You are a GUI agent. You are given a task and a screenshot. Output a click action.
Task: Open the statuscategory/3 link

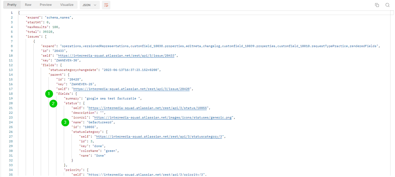(159, 137)
